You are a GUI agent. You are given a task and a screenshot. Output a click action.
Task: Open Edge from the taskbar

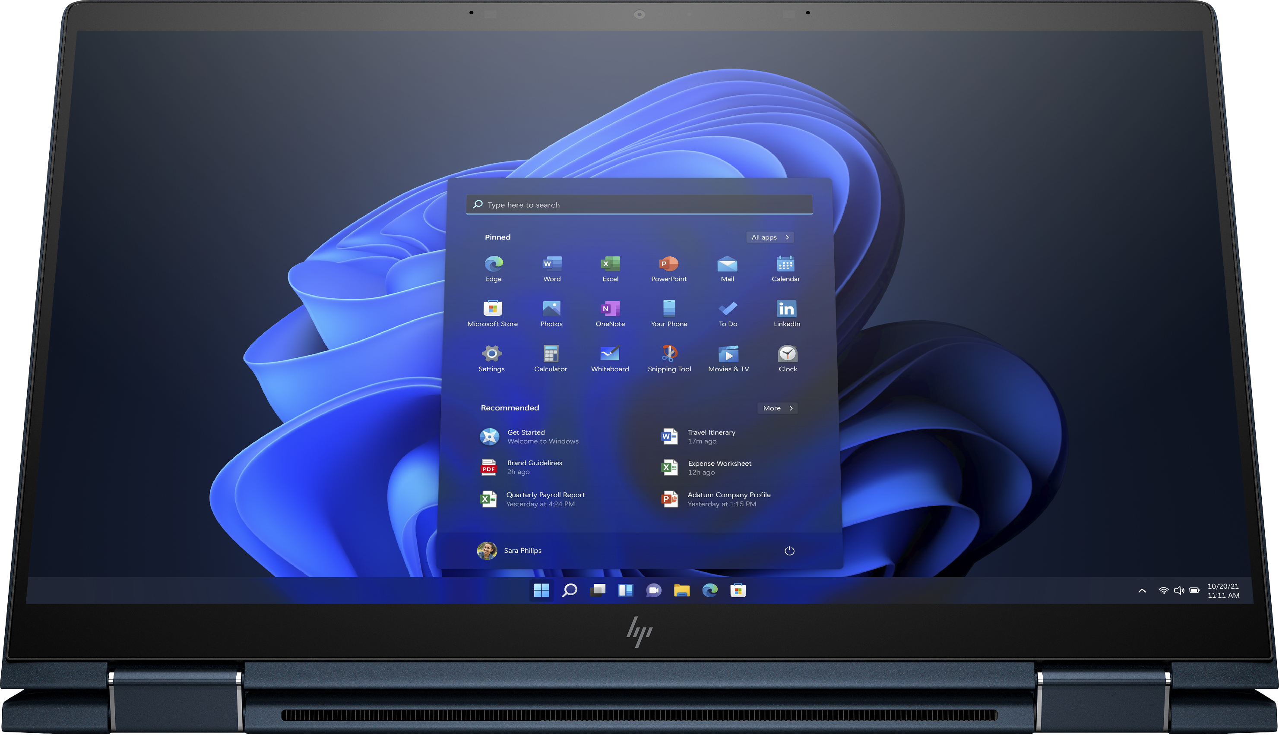click(709, 590)
